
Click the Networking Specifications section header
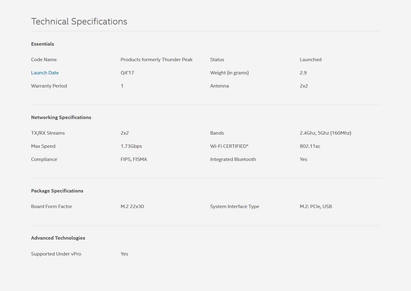61,118
